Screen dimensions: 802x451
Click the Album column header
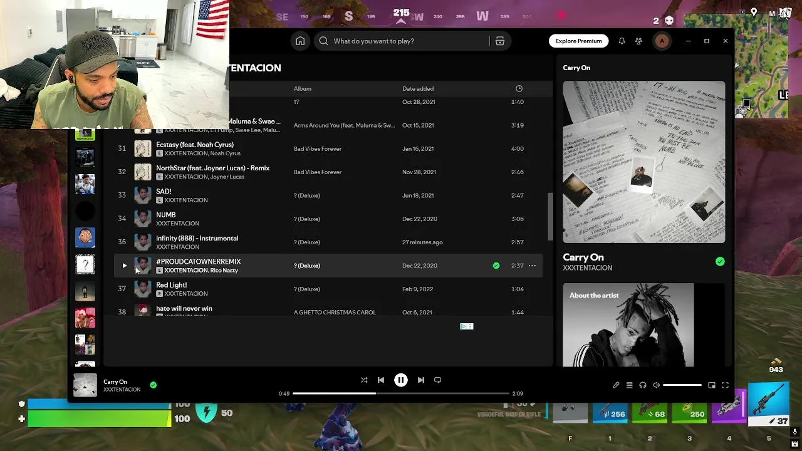(303, 89)
